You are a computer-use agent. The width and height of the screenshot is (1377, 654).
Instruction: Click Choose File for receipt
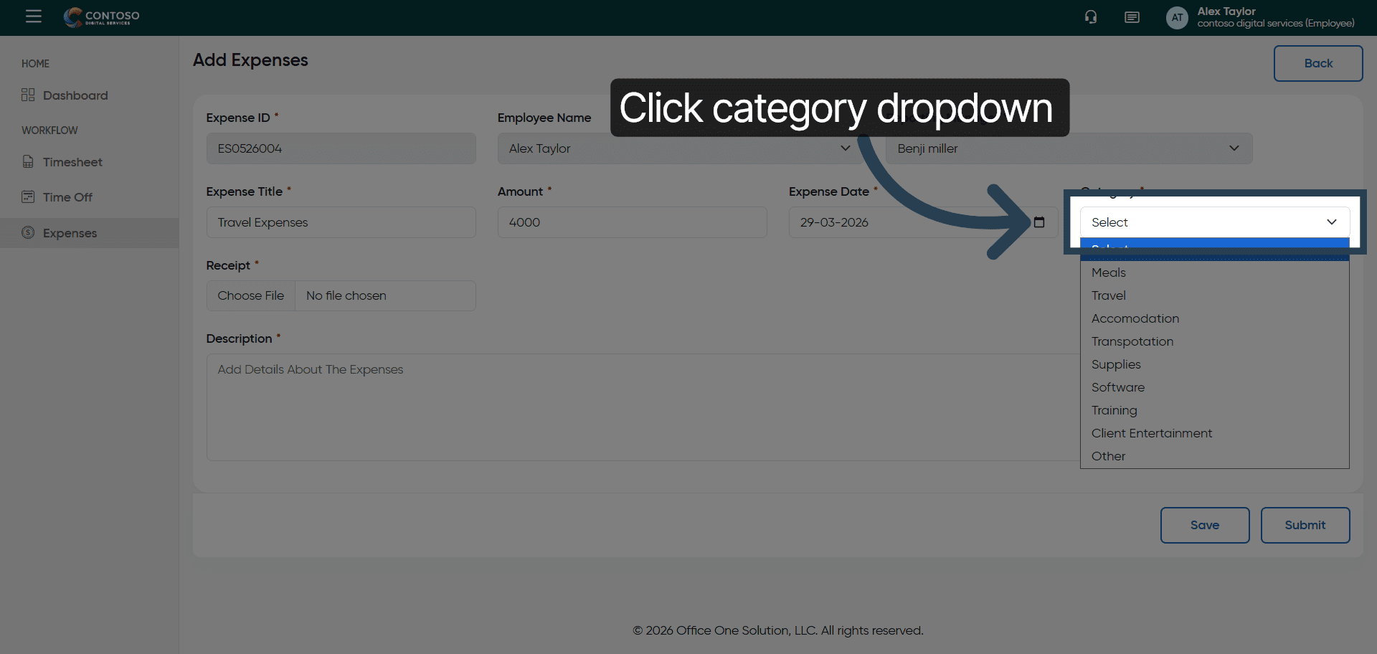[x=251, y=295]
